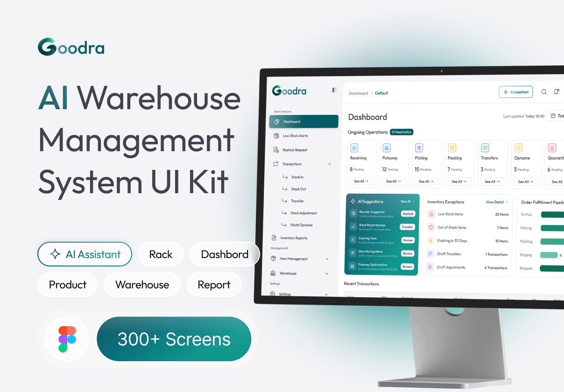Click the AI Assistant button in dashboard header
Viewport: 564px width, 392px height.
click(516, 92)
